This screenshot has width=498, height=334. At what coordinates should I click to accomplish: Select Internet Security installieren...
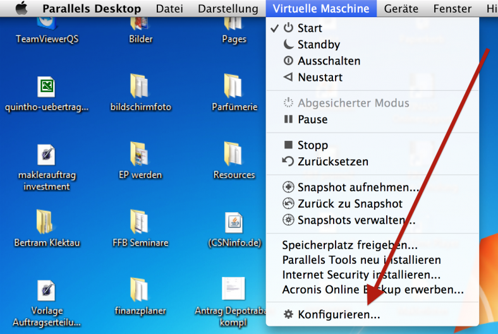click(x=372, y=275)
